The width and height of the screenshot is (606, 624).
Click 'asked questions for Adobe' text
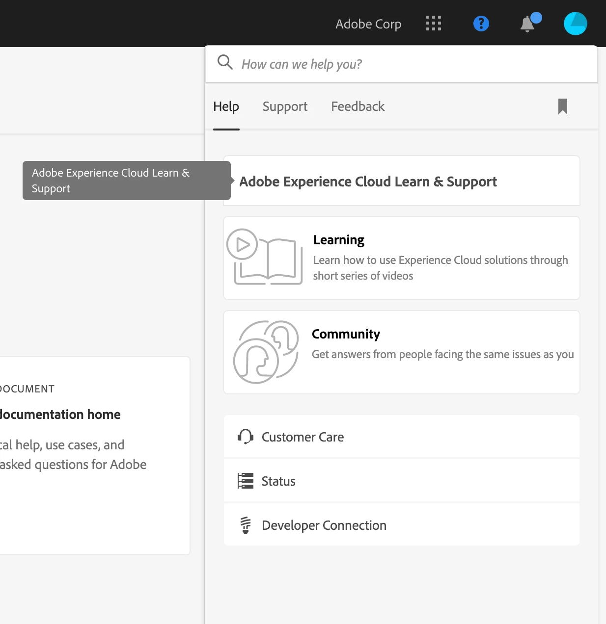(x=73, y=465)
